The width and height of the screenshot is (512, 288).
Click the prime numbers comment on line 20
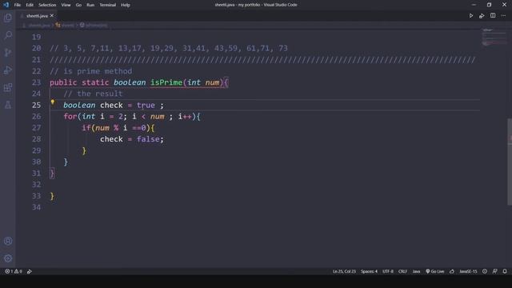(169, 48)
